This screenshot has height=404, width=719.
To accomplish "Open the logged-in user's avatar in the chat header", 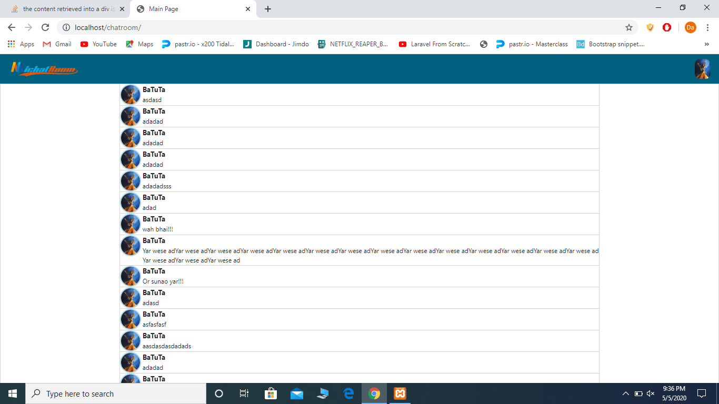I will pos(703,68).
